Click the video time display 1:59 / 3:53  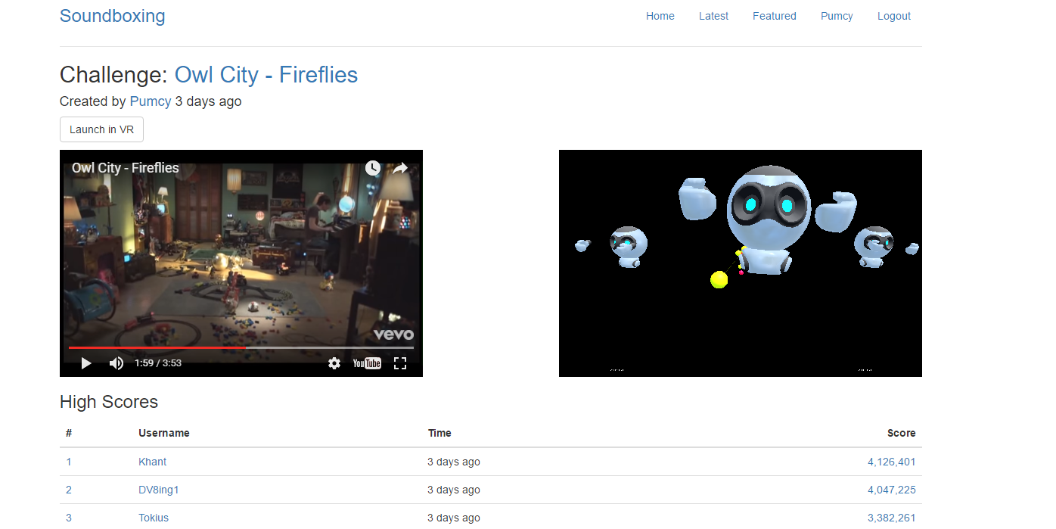(158, 363)
